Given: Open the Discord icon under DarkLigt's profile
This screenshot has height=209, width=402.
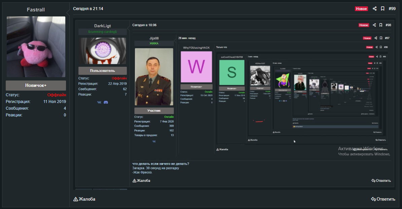Looking at the screenshot, I should click(106, 102).
